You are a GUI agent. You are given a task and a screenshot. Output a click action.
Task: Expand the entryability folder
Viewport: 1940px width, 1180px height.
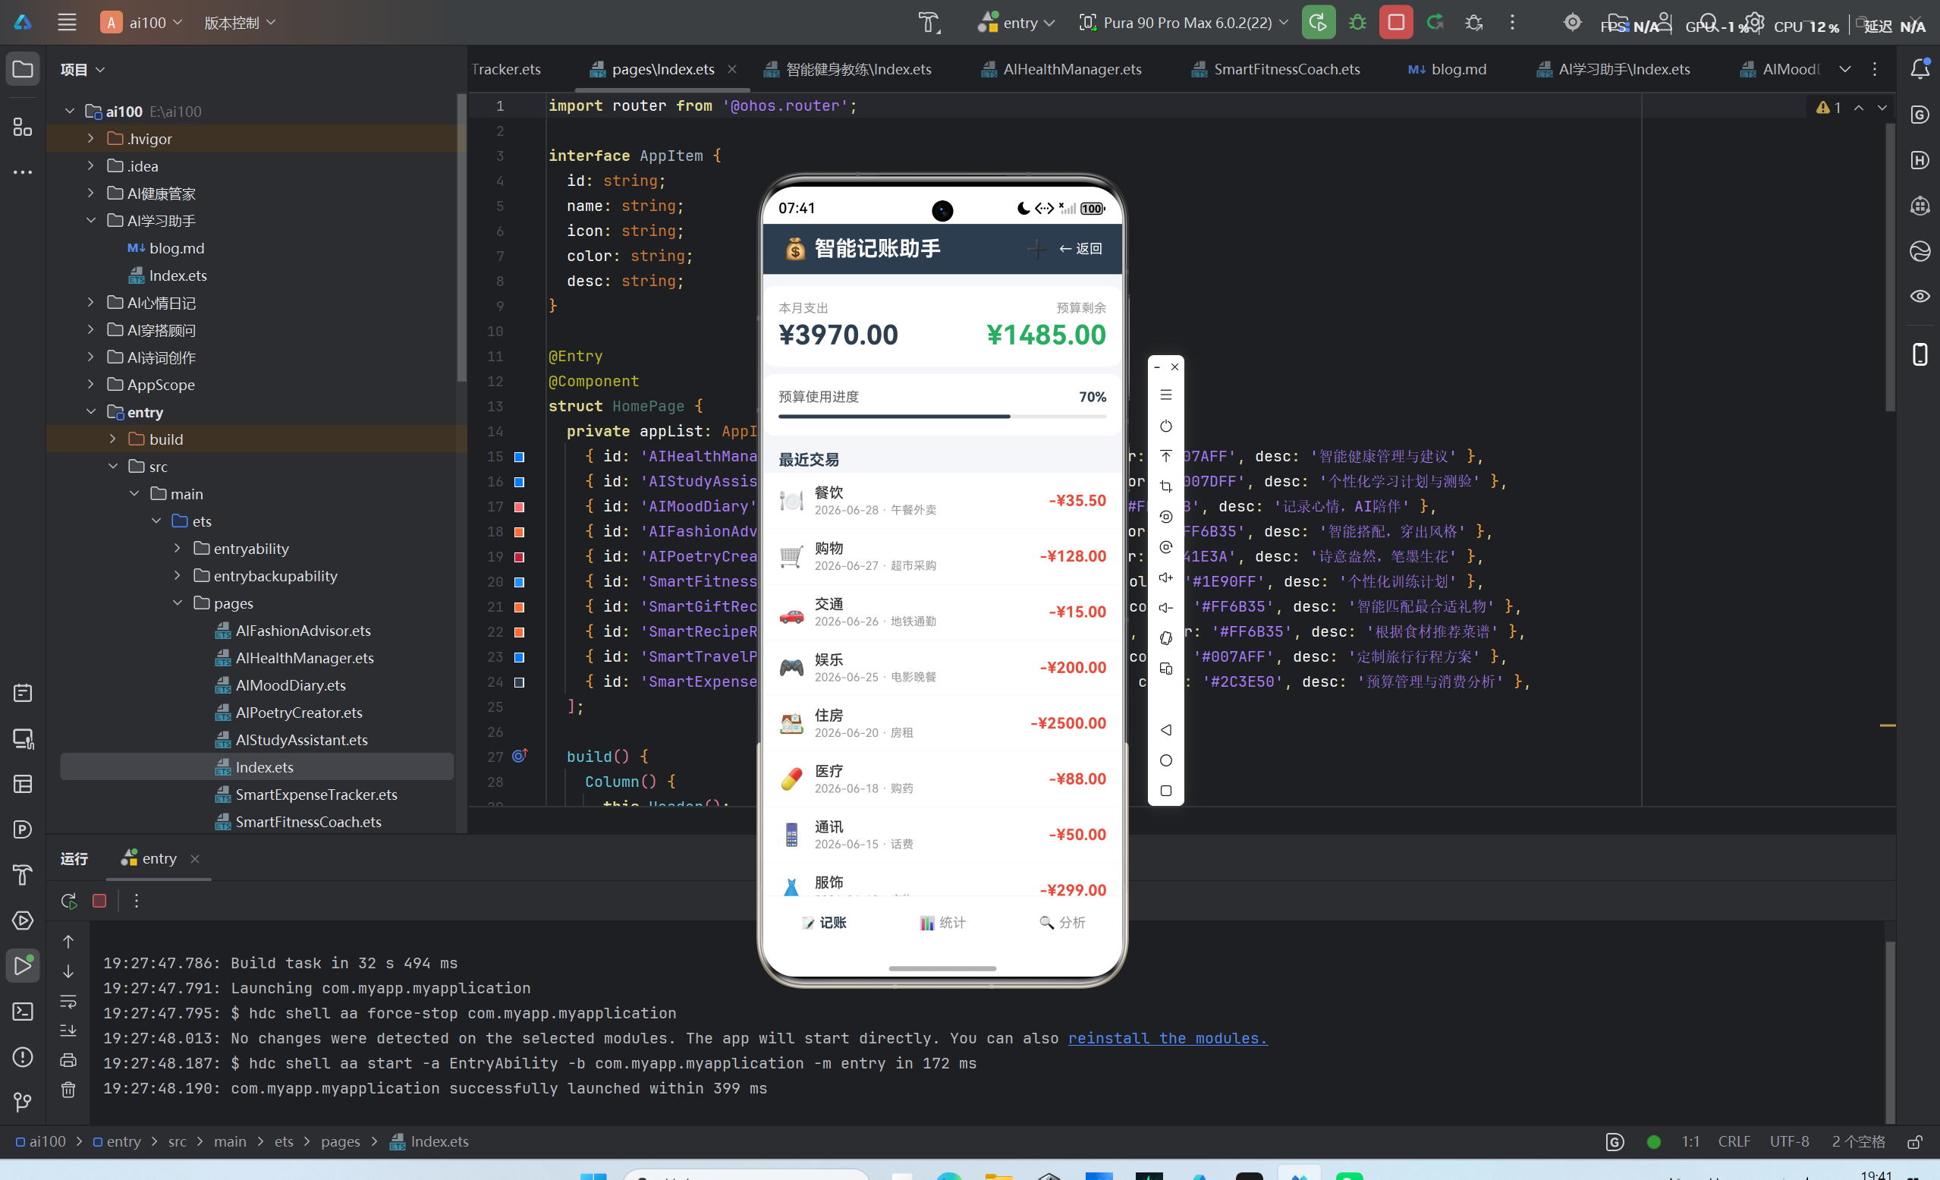tap(178, 548)
